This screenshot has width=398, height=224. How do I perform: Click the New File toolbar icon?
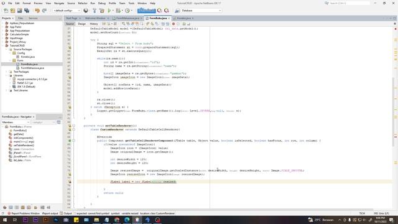point(6,11)
